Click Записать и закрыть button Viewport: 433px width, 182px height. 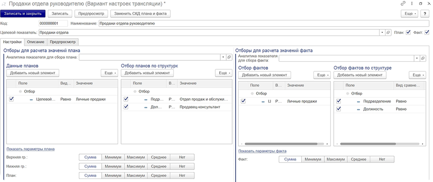[22, 13]
